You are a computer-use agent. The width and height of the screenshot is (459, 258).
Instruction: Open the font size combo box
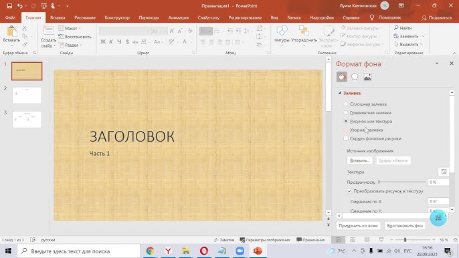[159, 31]
